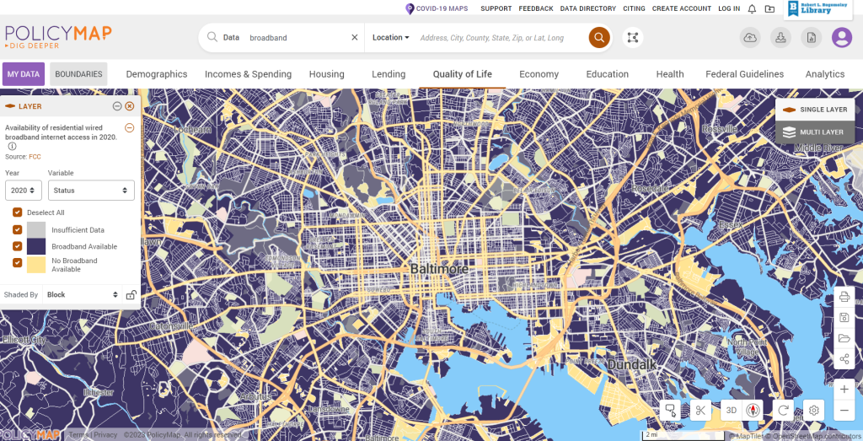Open map settings gear
The height and width of the screenshot is (441, 863).
814,410
